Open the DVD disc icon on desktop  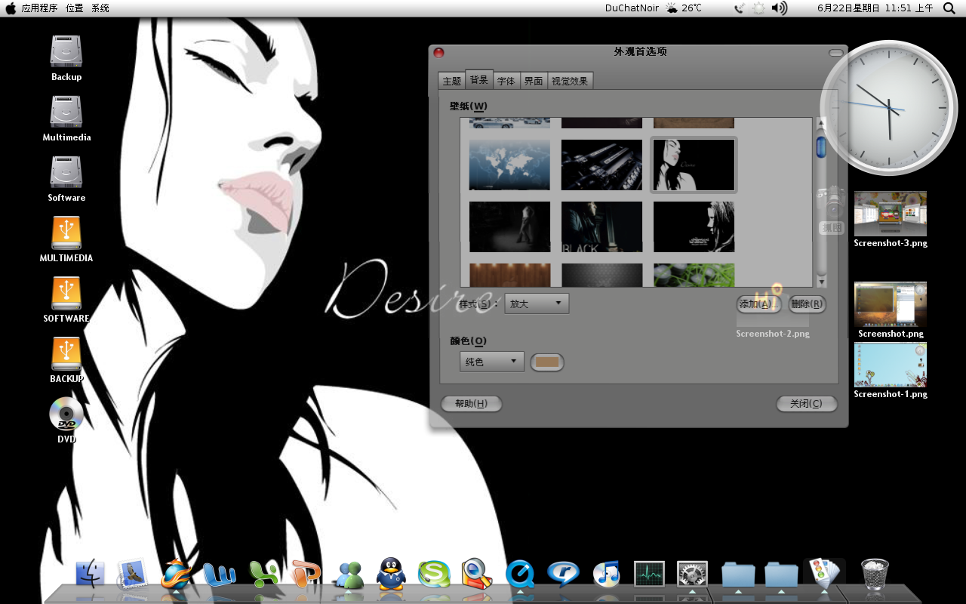click(66, 414)
